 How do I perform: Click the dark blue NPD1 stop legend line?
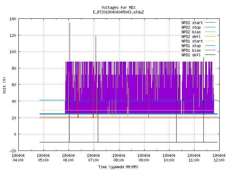click(x=210, y=46)
